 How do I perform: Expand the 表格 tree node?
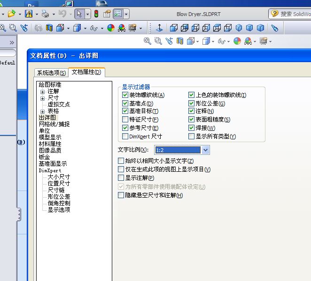[43, 111]
